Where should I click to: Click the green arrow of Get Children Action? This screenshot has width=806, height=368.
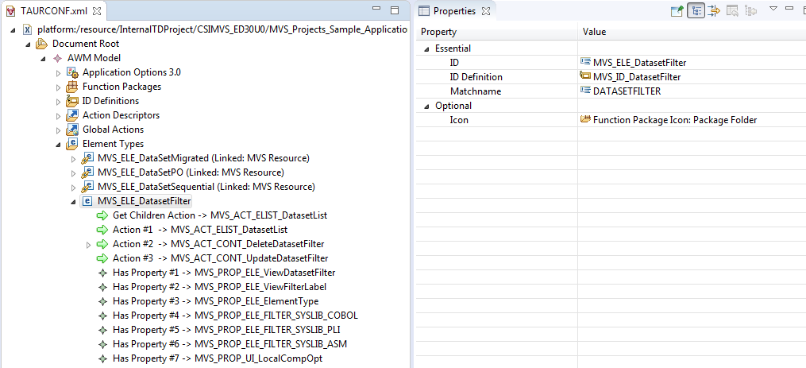click(x=102, y=215)
